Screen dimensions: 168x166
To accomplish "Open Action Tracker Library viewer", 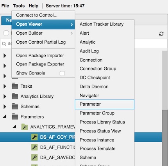I will [x=105, y=24].
